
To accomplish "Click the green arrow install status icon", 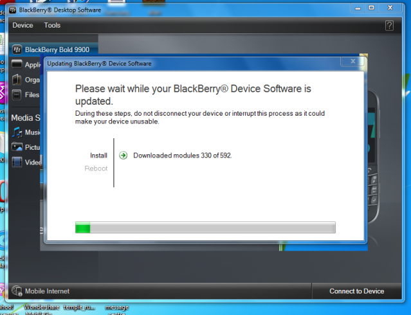I will tap(123, 156).
